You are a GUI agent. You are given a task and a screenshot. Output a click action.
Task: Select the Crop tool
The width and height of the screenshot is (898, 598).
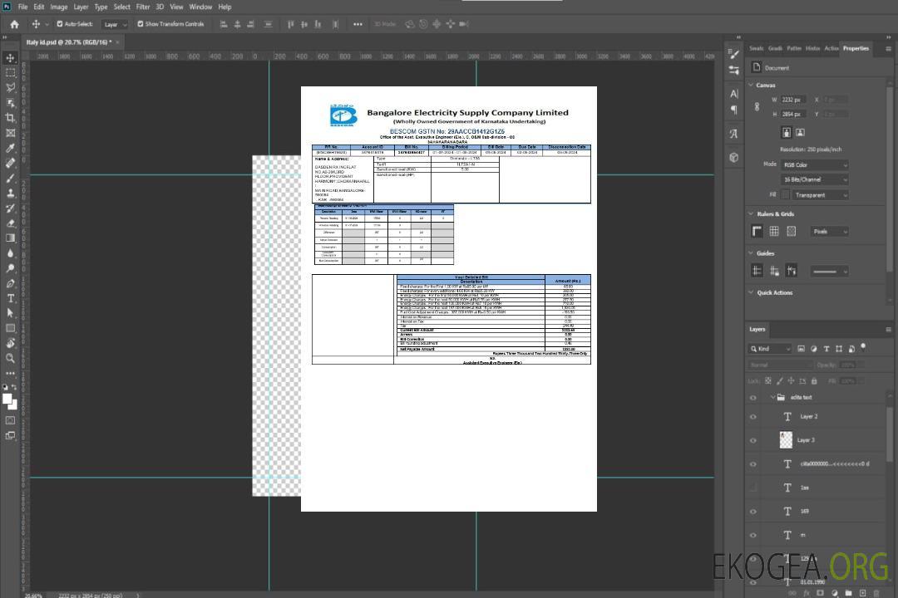click(x=10, y=118)
